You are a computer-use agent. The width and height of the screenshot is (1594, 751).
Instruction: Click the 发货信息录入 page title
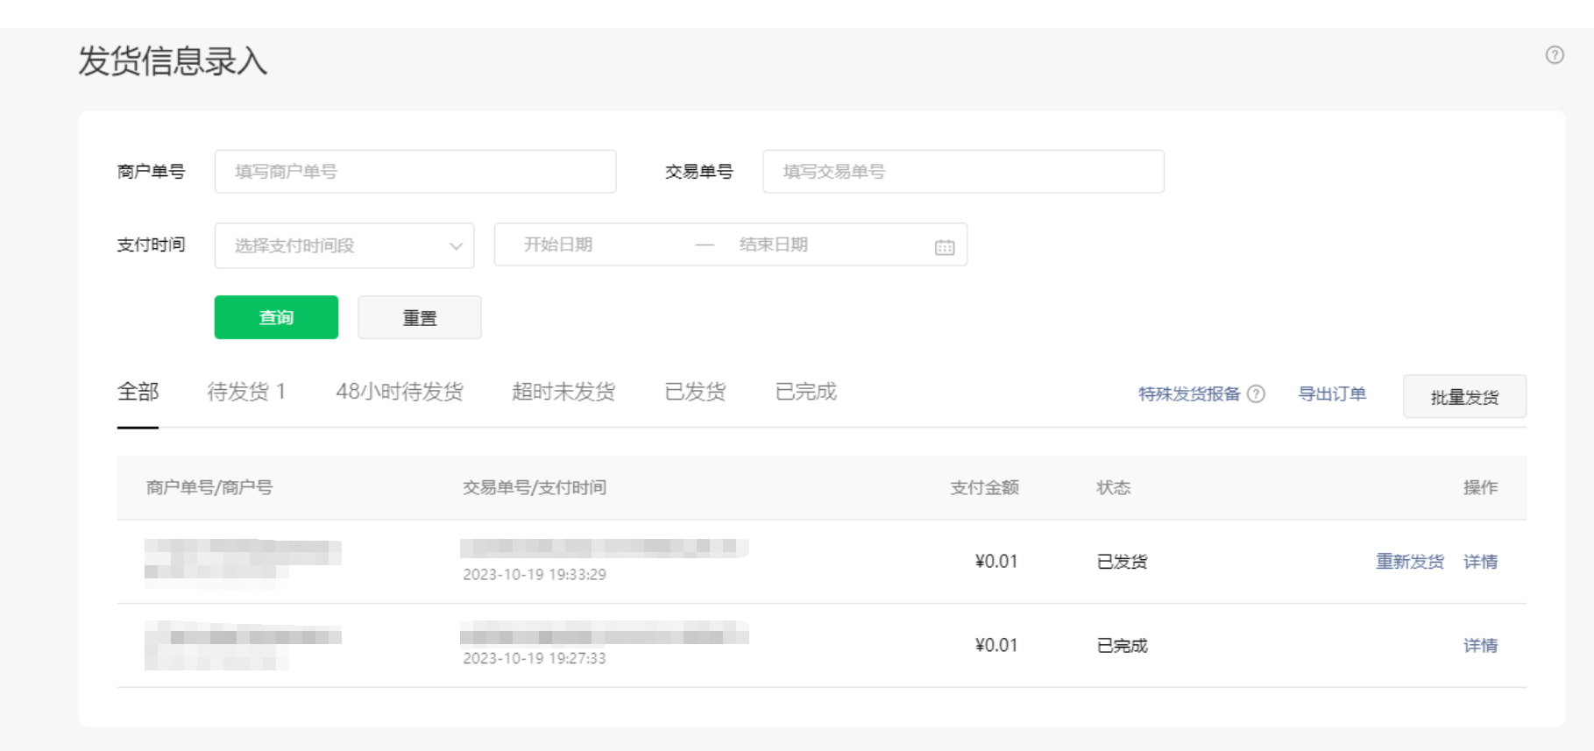coord(173,61)
